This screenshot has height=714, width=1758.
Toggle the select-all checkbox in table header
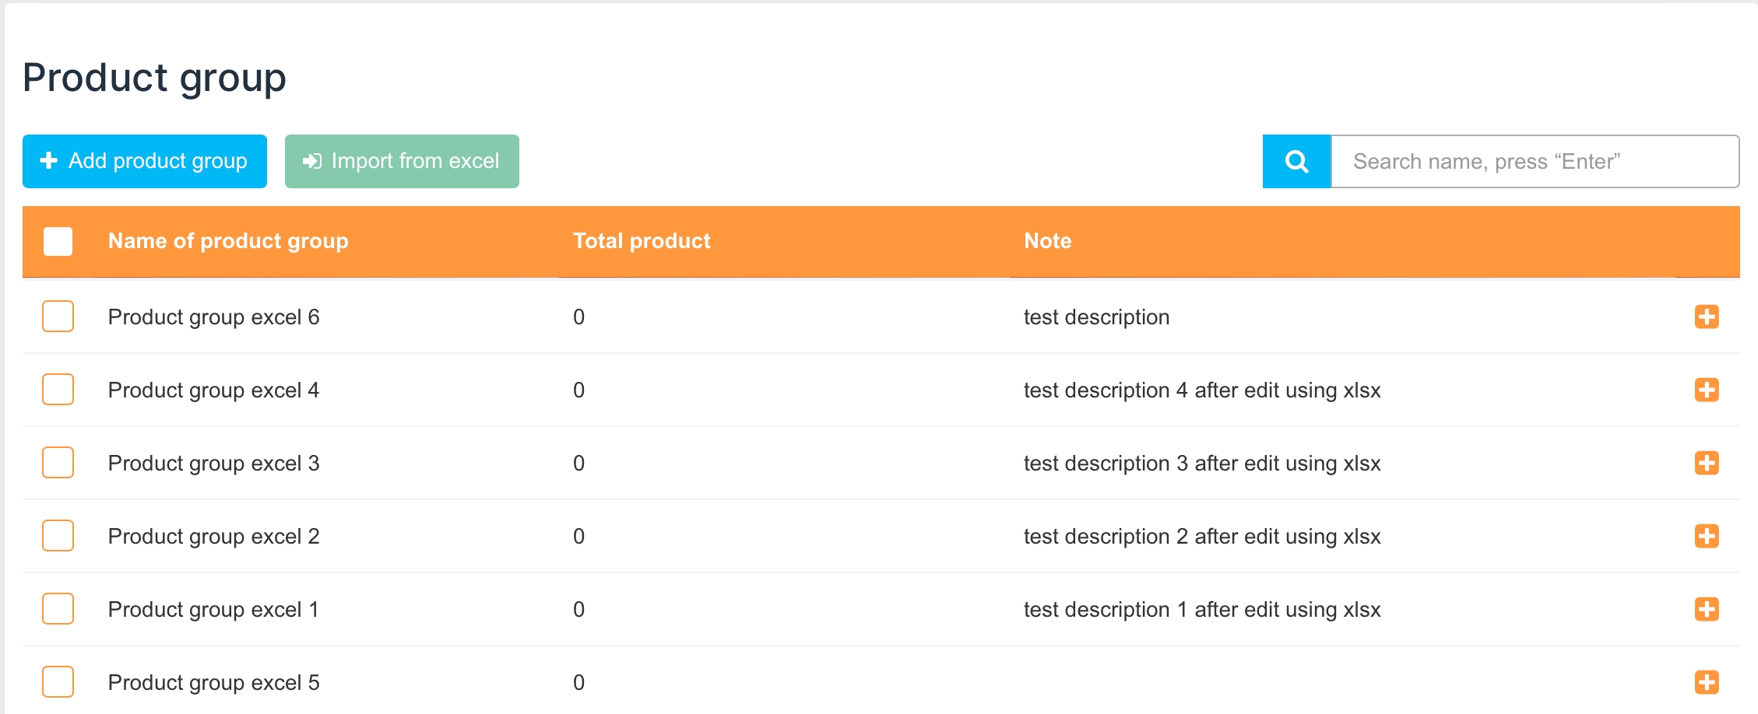tap(58, 241)
